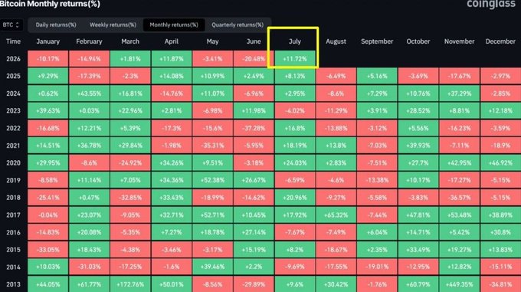Open the BTC coin selector dropdown
521x292 pixels.
(x=11, y=25)
